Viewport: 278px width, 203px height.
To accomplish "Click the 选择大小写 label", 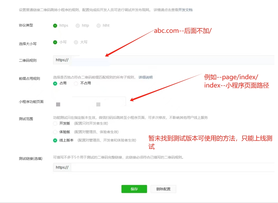I will point(28,44).
